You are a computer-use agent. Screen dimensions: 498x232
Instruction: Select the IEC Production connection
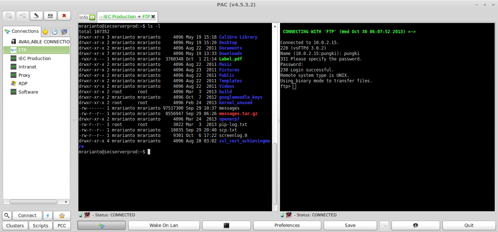[35, 58]
